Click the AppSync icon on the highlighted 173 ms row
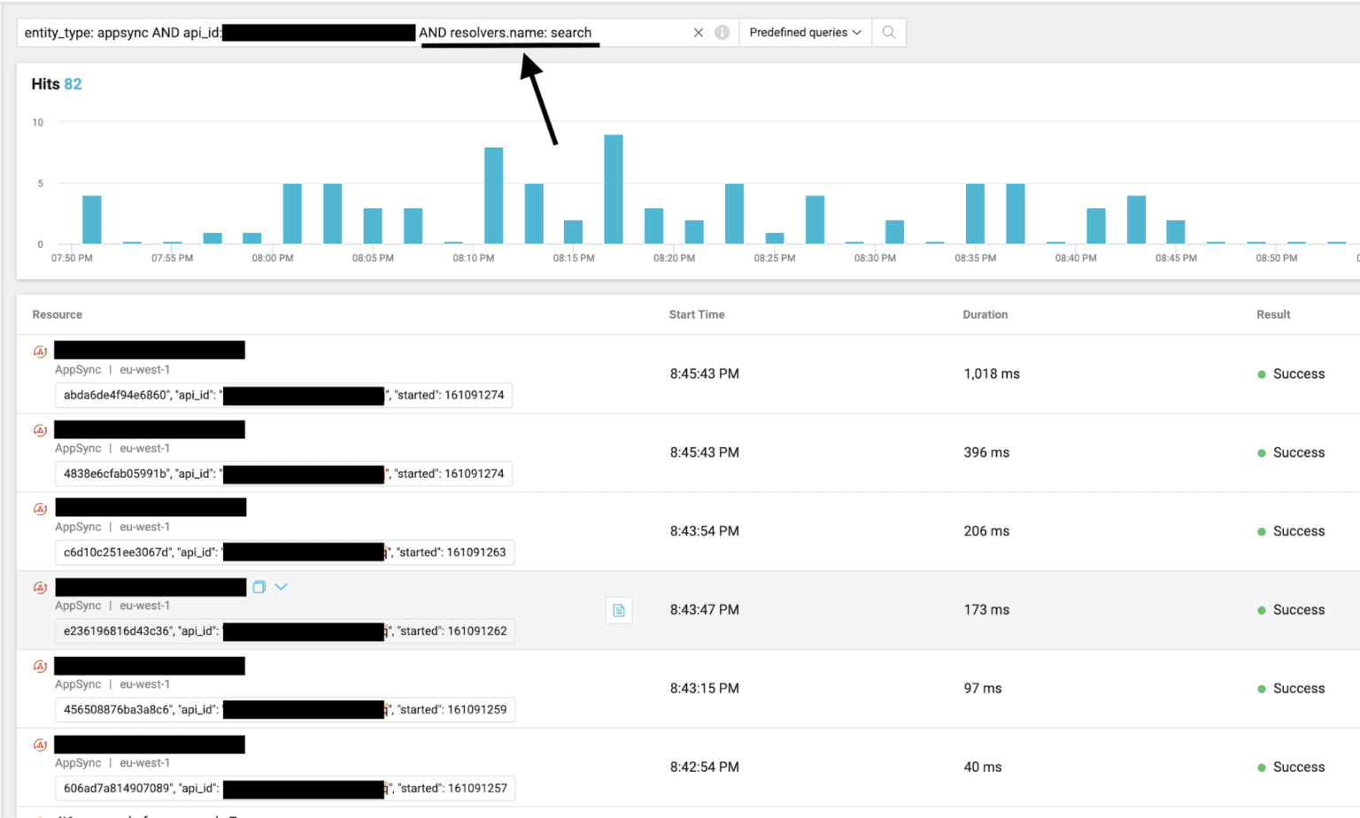1360x818 pixels. 40,586
